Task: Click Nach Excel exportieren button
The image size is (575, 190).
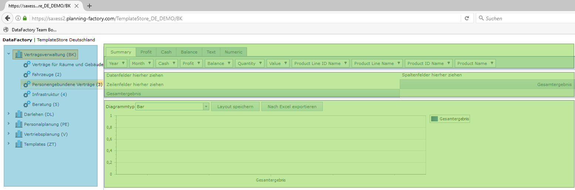Action: [x=292, y=107]
